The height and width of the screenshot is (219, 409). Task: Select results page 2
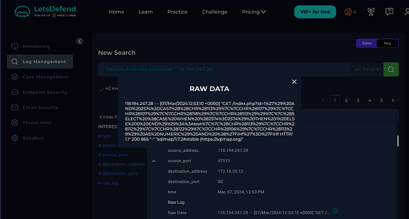[x=346, y=100]
